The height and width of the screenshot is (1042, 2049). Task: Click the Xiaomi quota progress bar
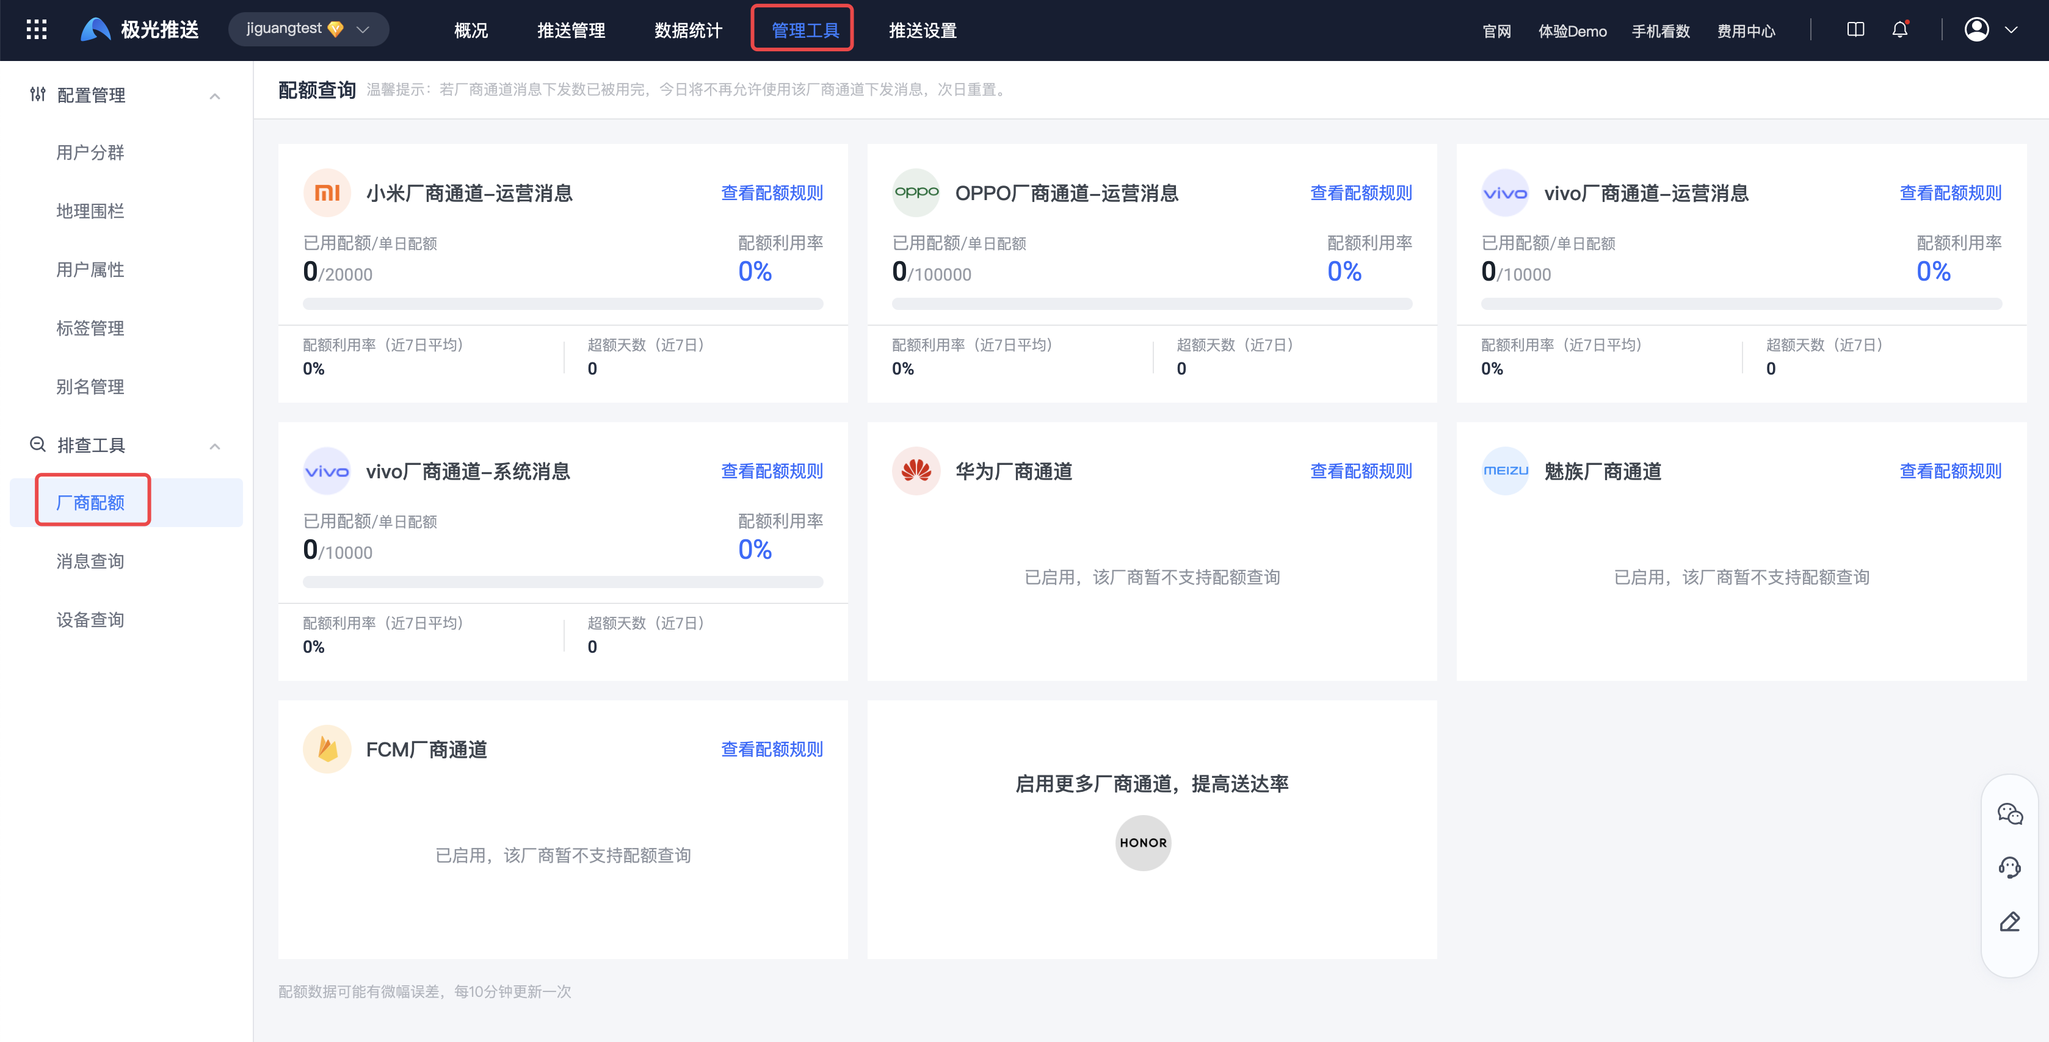(x=563, y=304)
